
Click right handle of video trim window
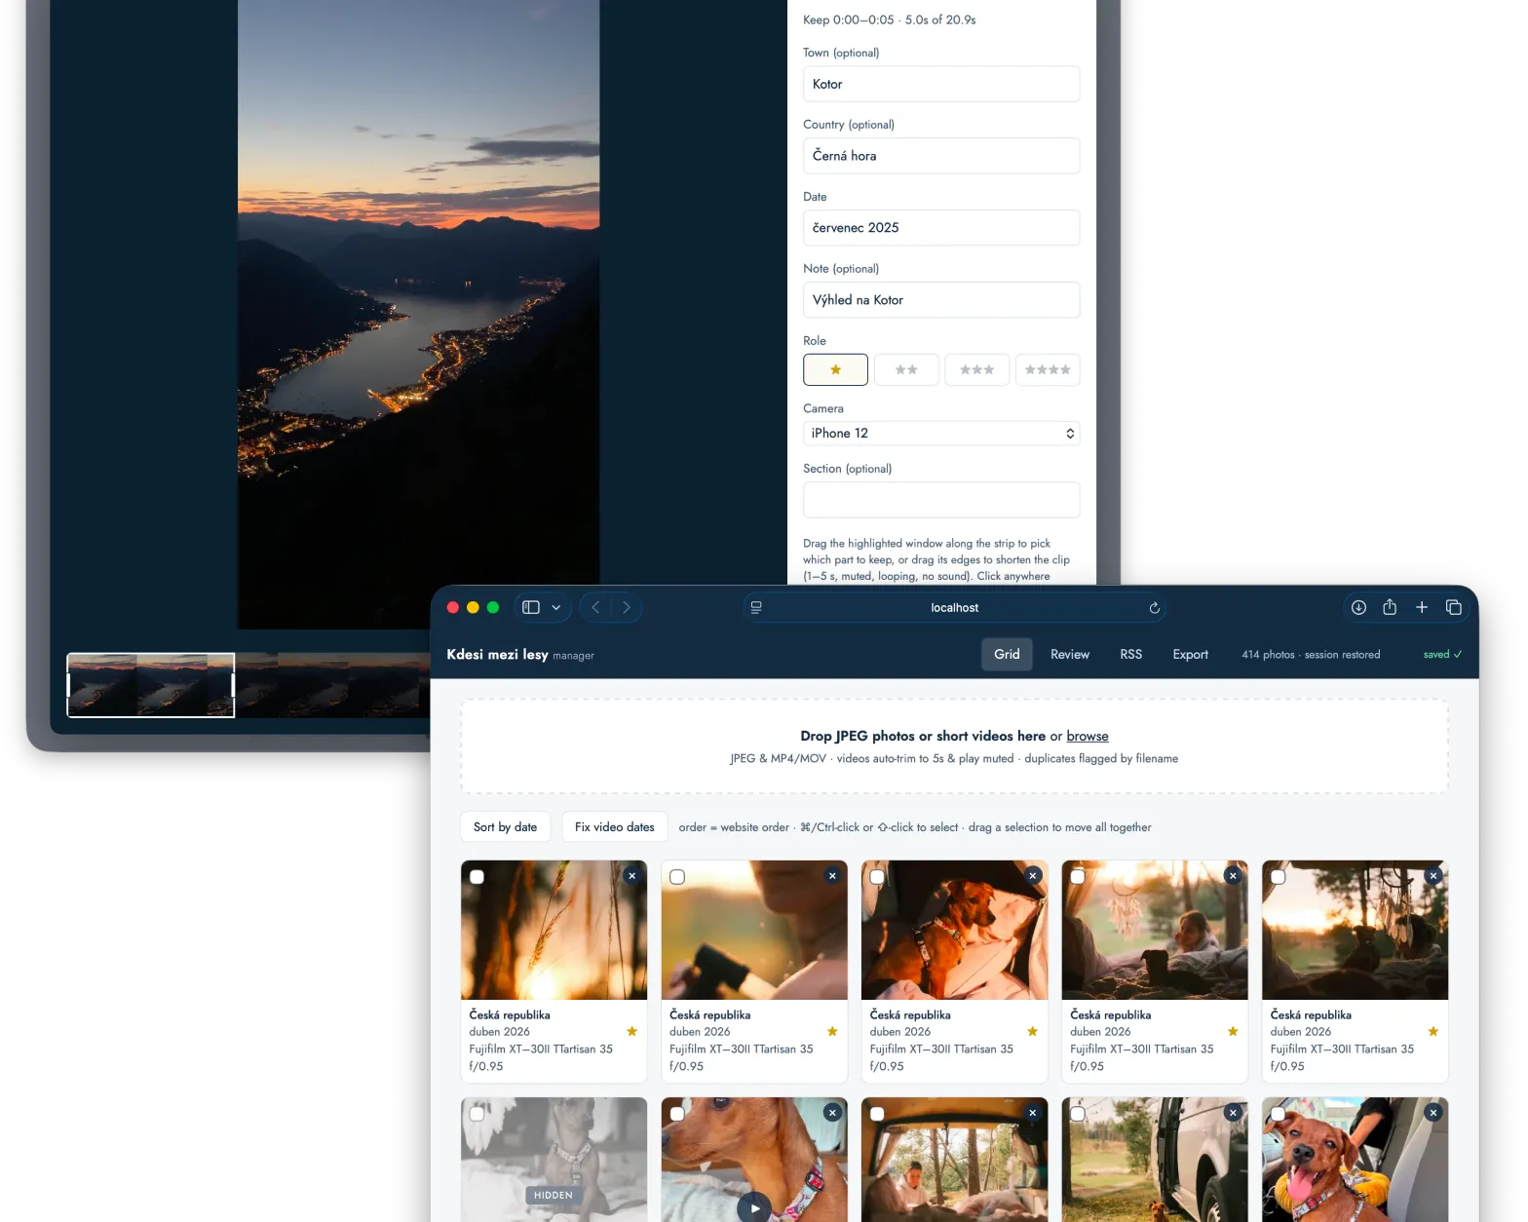[x=233, y=685]
